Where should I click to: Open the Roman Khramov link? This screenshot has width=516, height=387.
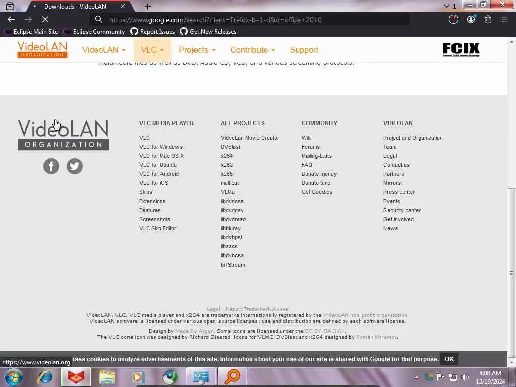(x=376, y=337)
